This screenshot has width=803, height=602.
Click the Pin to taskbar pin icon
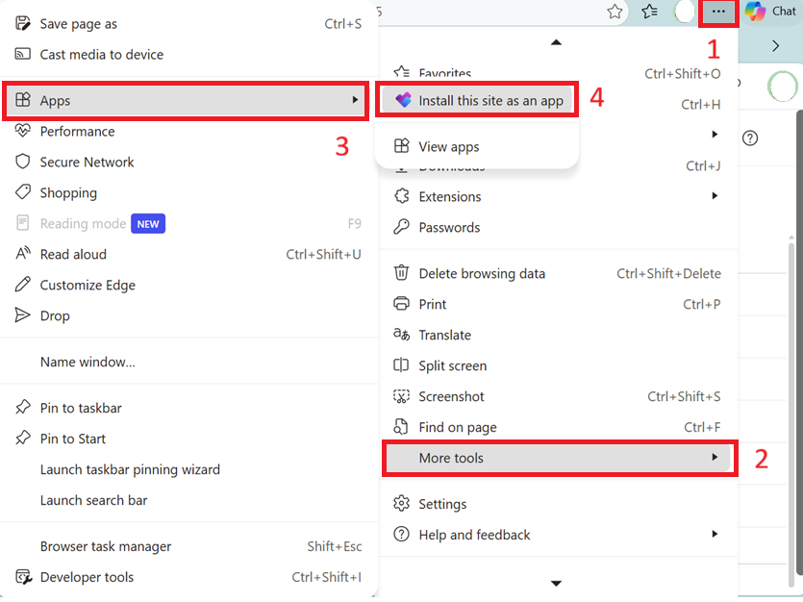coord(22,408)
